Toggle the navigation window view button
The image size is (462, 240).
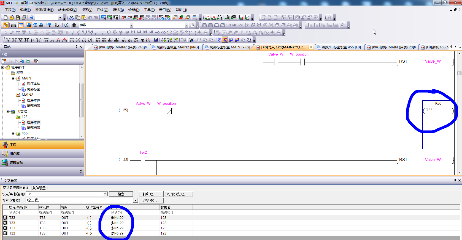6,25
